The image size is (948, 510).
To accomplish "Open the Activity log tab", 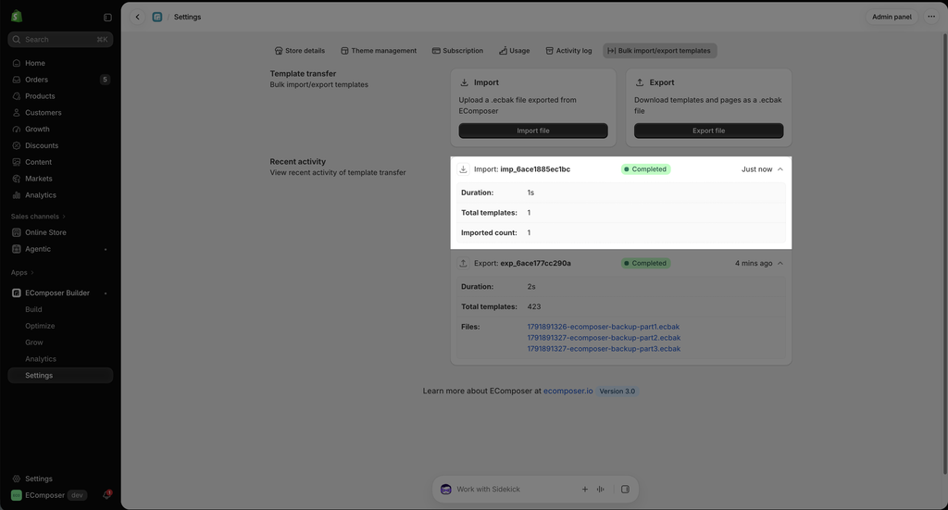I will (568, 51).
